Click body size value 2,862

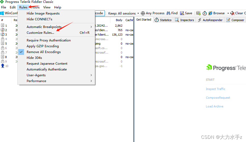[119, 26]
